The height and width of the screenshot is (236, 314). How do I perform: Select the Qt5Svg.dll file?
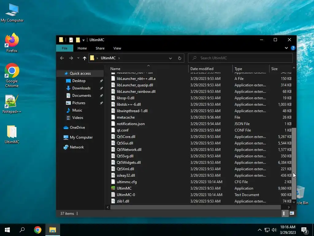click(125, 156)
